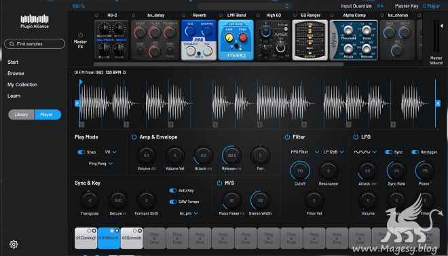
Task: Click the first slice marker under the waveform
Action: click(x=82, y=124)
